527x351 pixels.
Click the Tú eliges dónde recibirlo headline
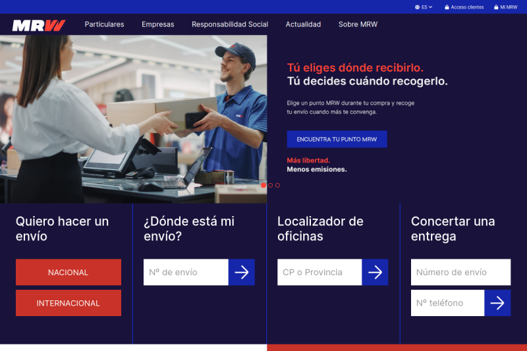(x=355, y=68)
